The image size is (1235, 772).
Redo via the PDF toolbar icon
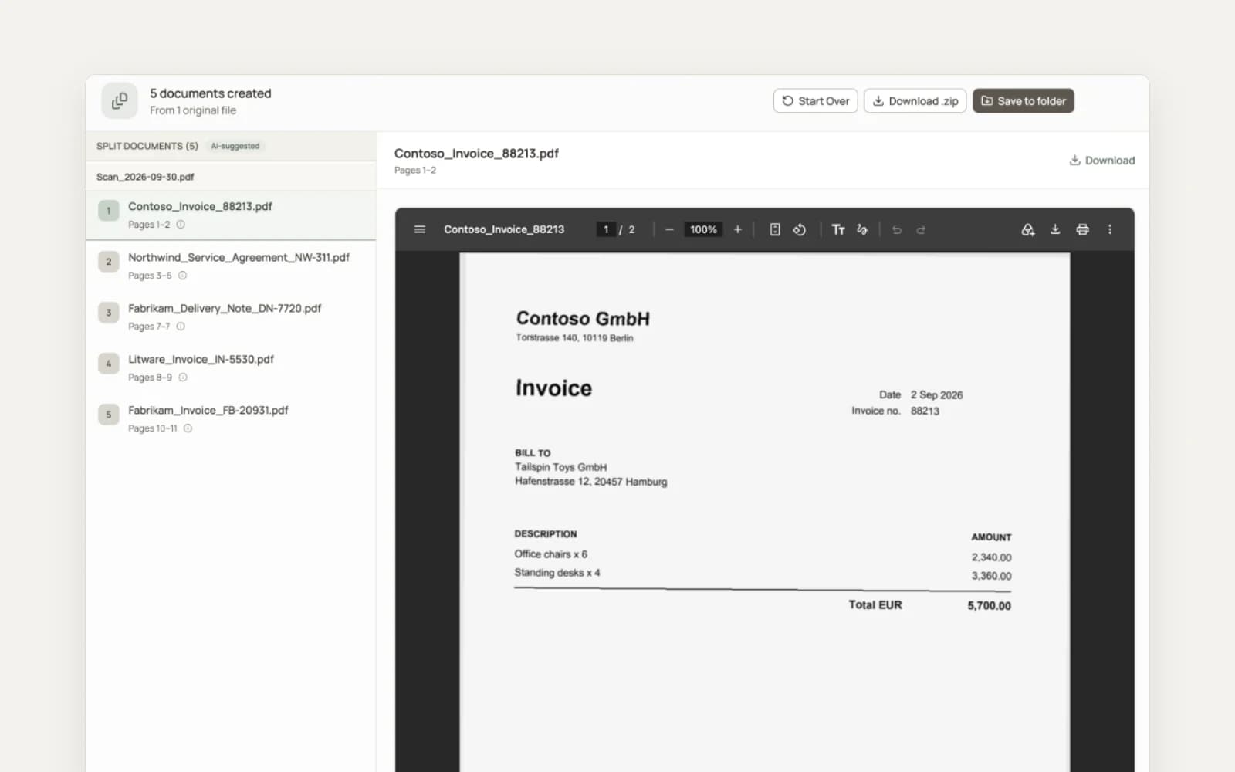pyautogui.click(x=921, y=229)
